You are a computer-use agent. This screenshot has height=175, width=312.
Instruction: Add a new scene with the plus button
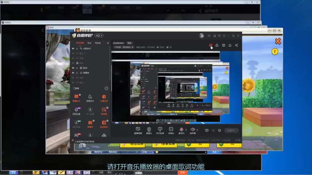[108, 43]
